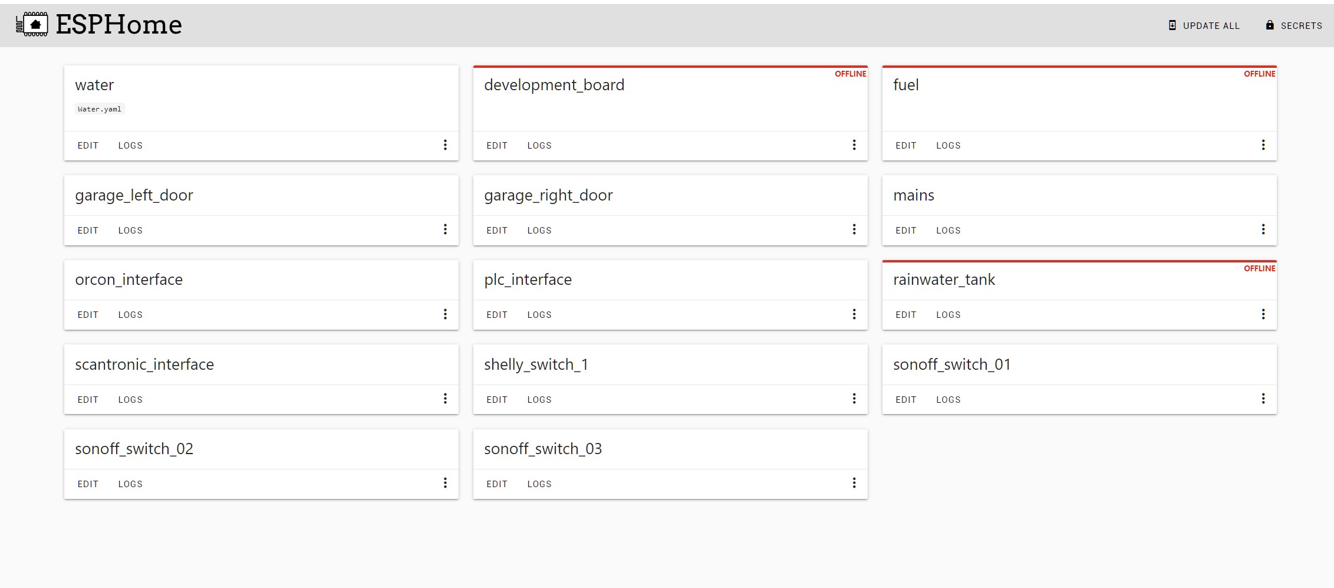1334x588 pixels.
Task: Click the lock icon next to SECRETS
Action: 1269,25
